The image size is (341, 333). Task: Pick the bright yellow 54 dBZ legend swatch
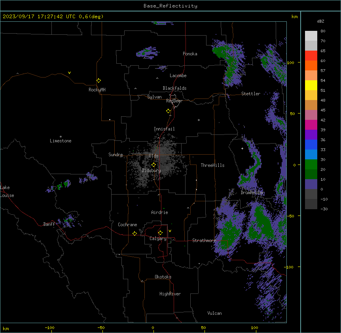311,85
